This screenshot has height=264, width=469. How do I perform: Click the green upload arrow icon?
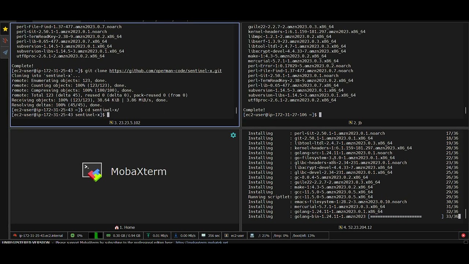coord(148,235)
